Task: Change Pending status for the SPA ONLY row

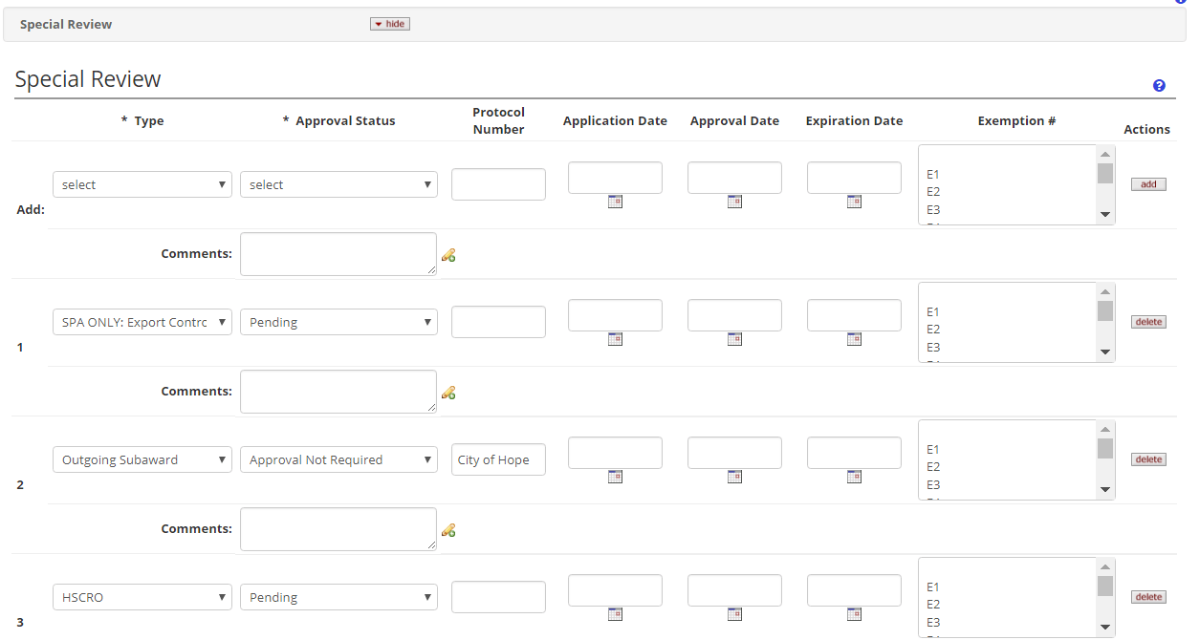Action: click(338, 322)
